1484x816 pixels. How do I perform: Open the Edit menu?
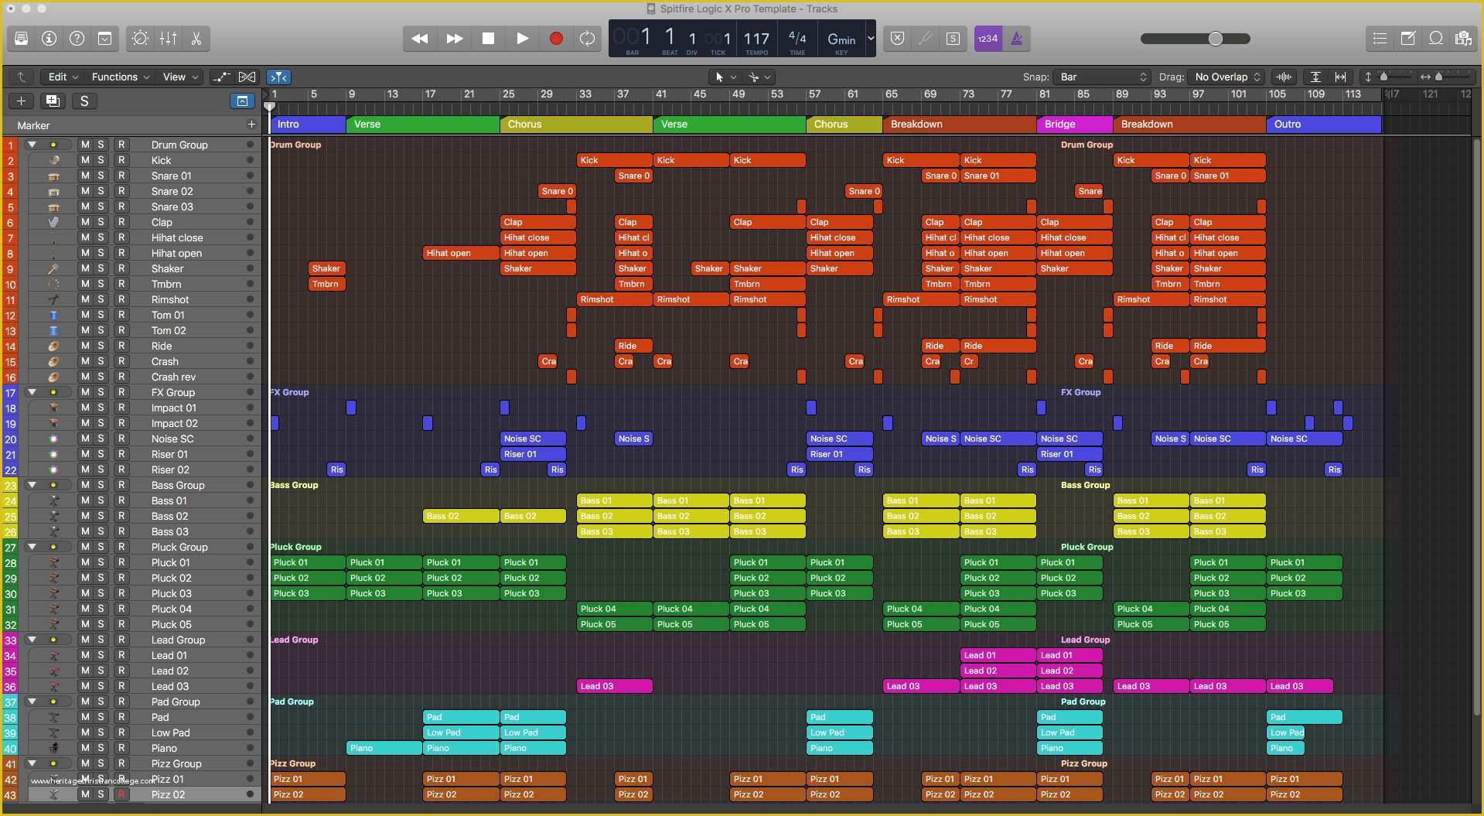63,77
